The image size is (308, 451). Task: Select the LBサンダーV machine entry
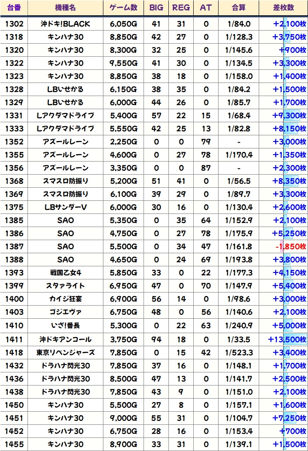(65, 207)
